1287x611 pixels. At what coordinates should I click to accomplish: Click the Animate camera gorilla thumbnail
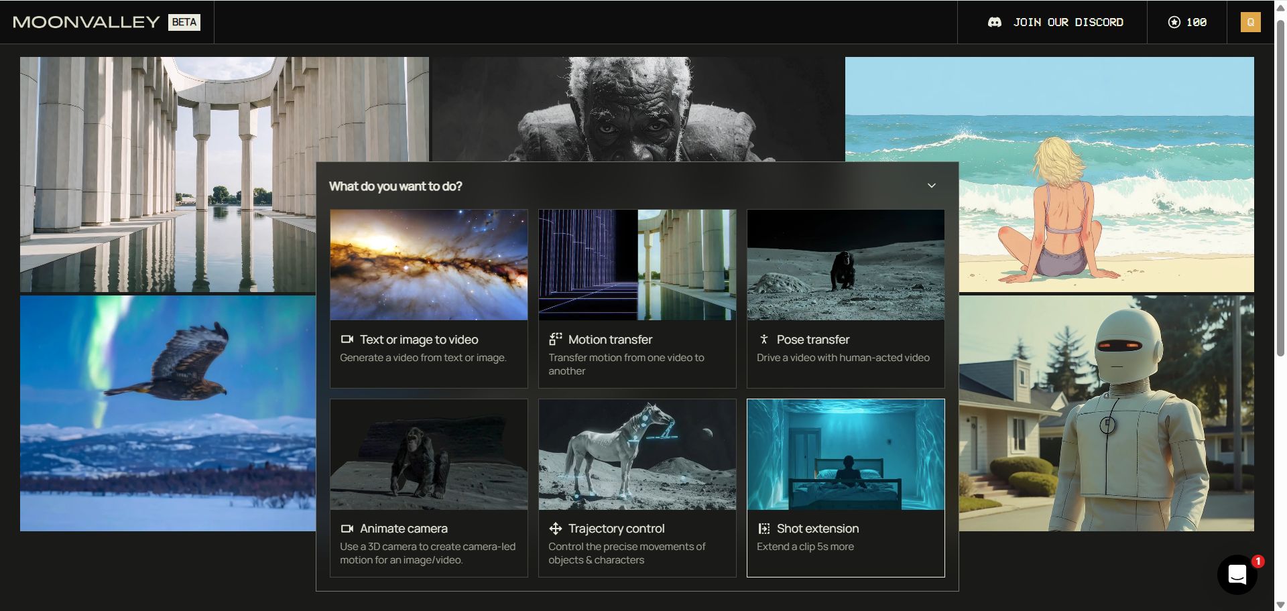[429, 454]
